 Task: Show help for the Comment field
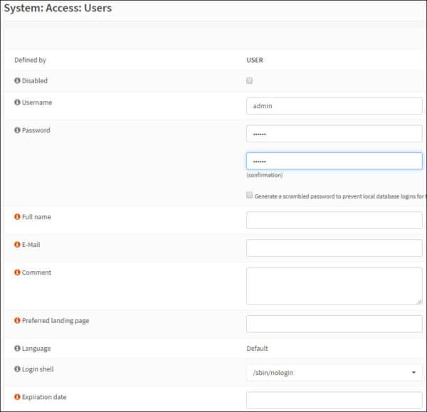[x=17, y=272]
